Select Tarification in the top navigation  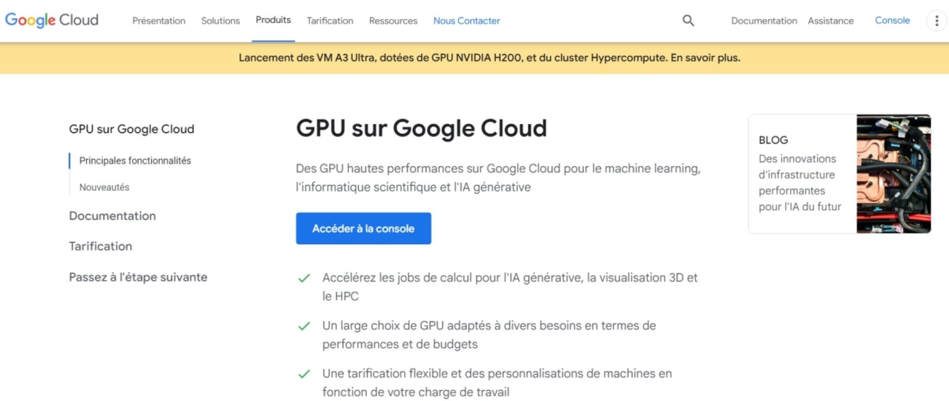point(329,21)
